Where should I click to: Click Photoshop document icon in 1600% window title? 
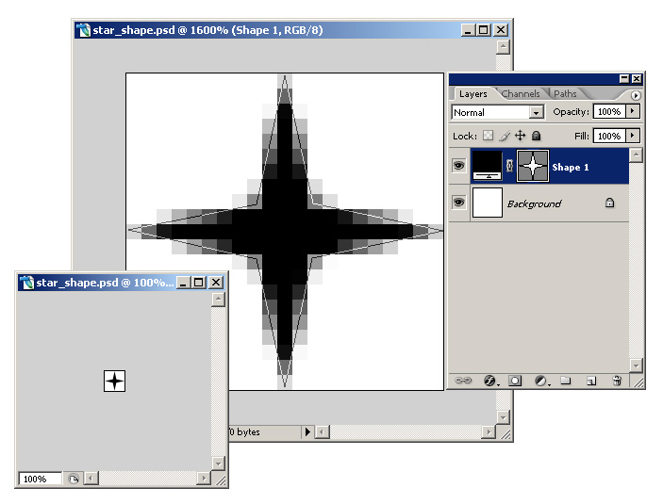(x=84, y=30)
